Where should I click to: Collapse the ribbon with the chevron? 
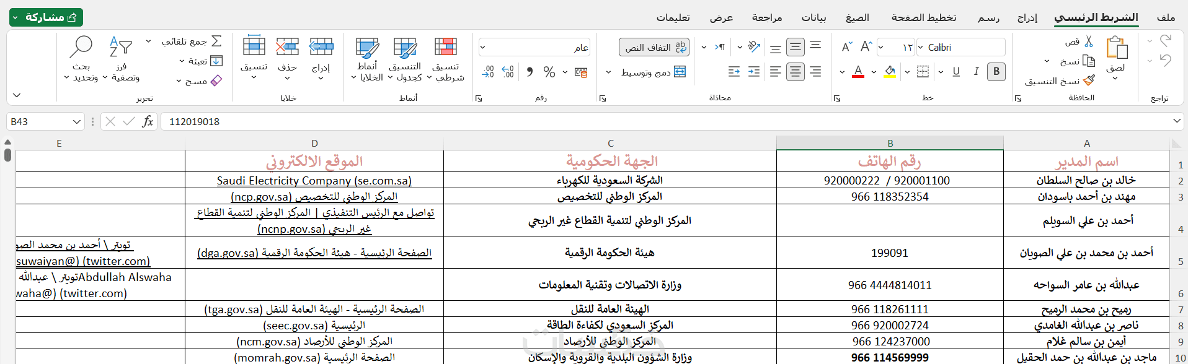pyautogui.click(x=17, y=95)
